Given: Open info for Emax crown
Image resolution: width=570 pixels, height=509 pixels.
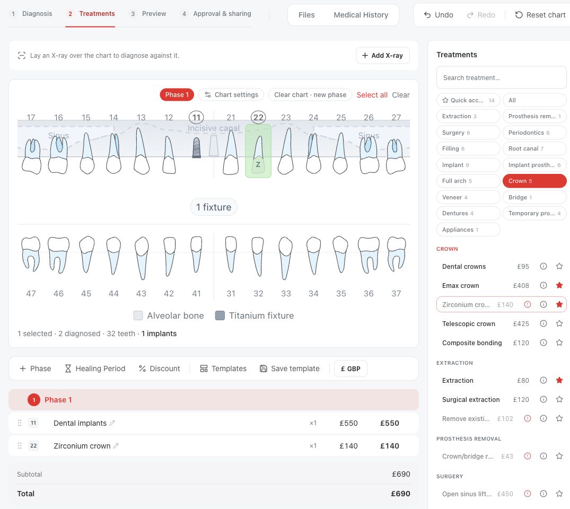Looking at the screenshot, I should (x=543, y=285).
